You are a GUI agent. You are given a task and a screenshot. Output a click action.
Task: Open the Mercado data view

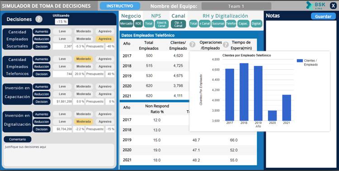(126, 24)
